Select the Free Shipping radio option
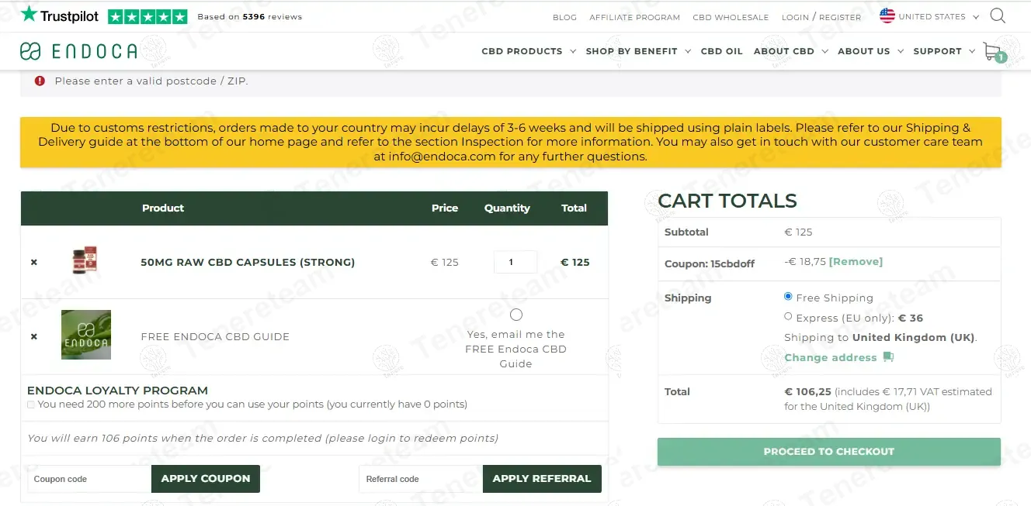 click(788, 297)
